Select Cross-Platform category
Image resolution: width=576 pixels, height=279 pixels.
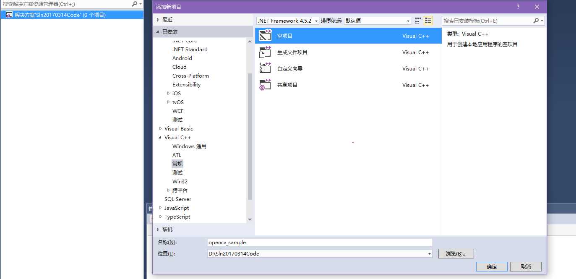click(190, 76)
